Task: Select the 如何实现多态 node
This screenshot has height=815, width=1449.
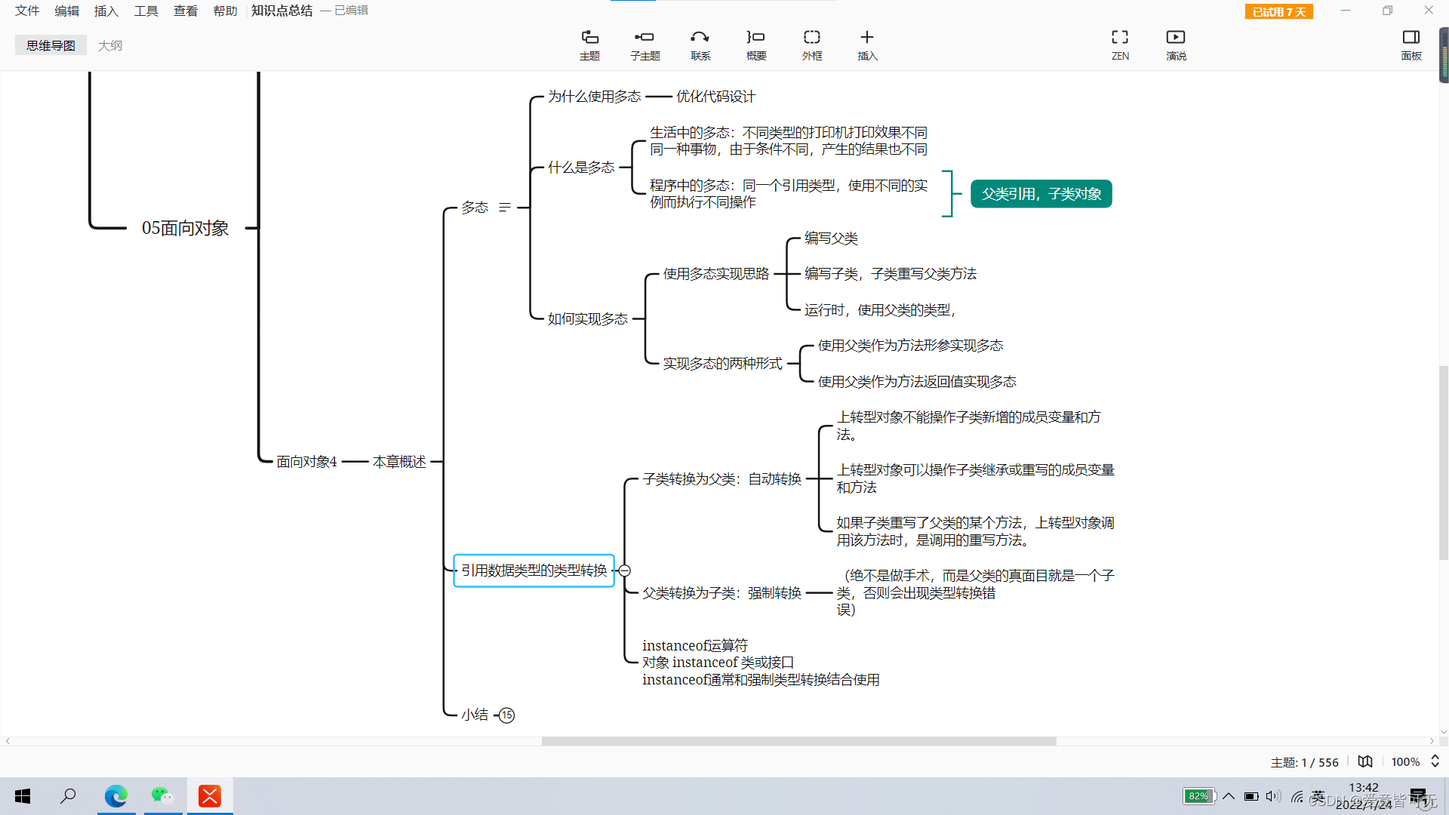Action: (x=587, y=318)
